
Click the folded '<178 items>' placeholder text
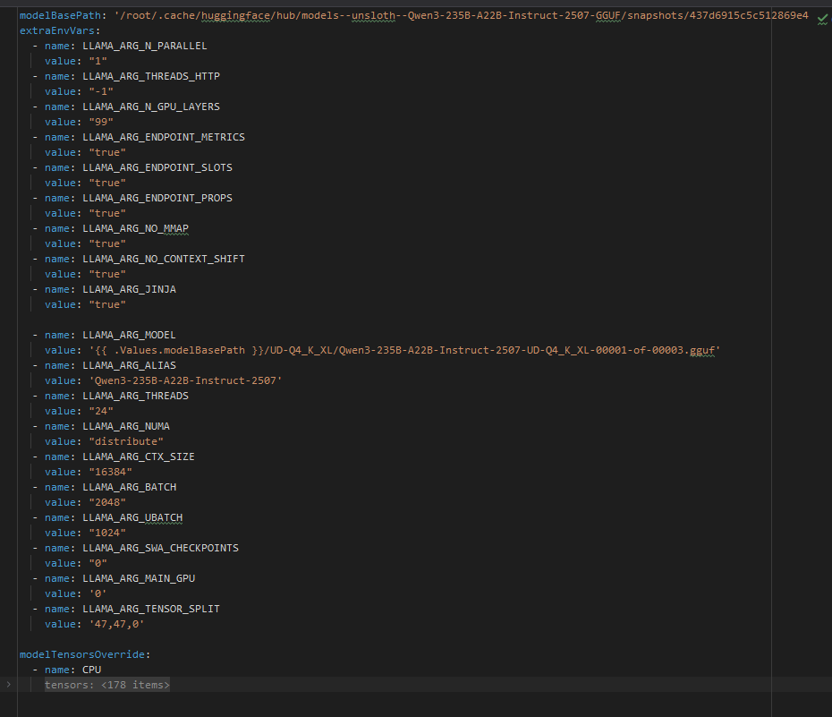tap(135, 685)
